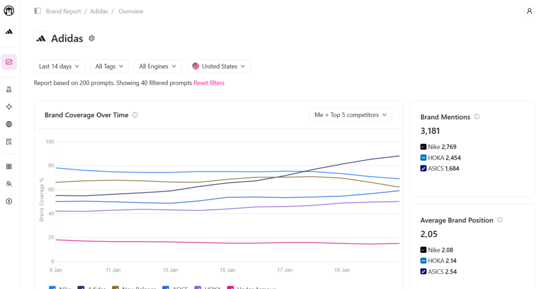The width and height of the screenshot is (543, 289).
Task: Toggle the New Balance legend checkbox
Action: pyautogui.click(x=116, y=287)
